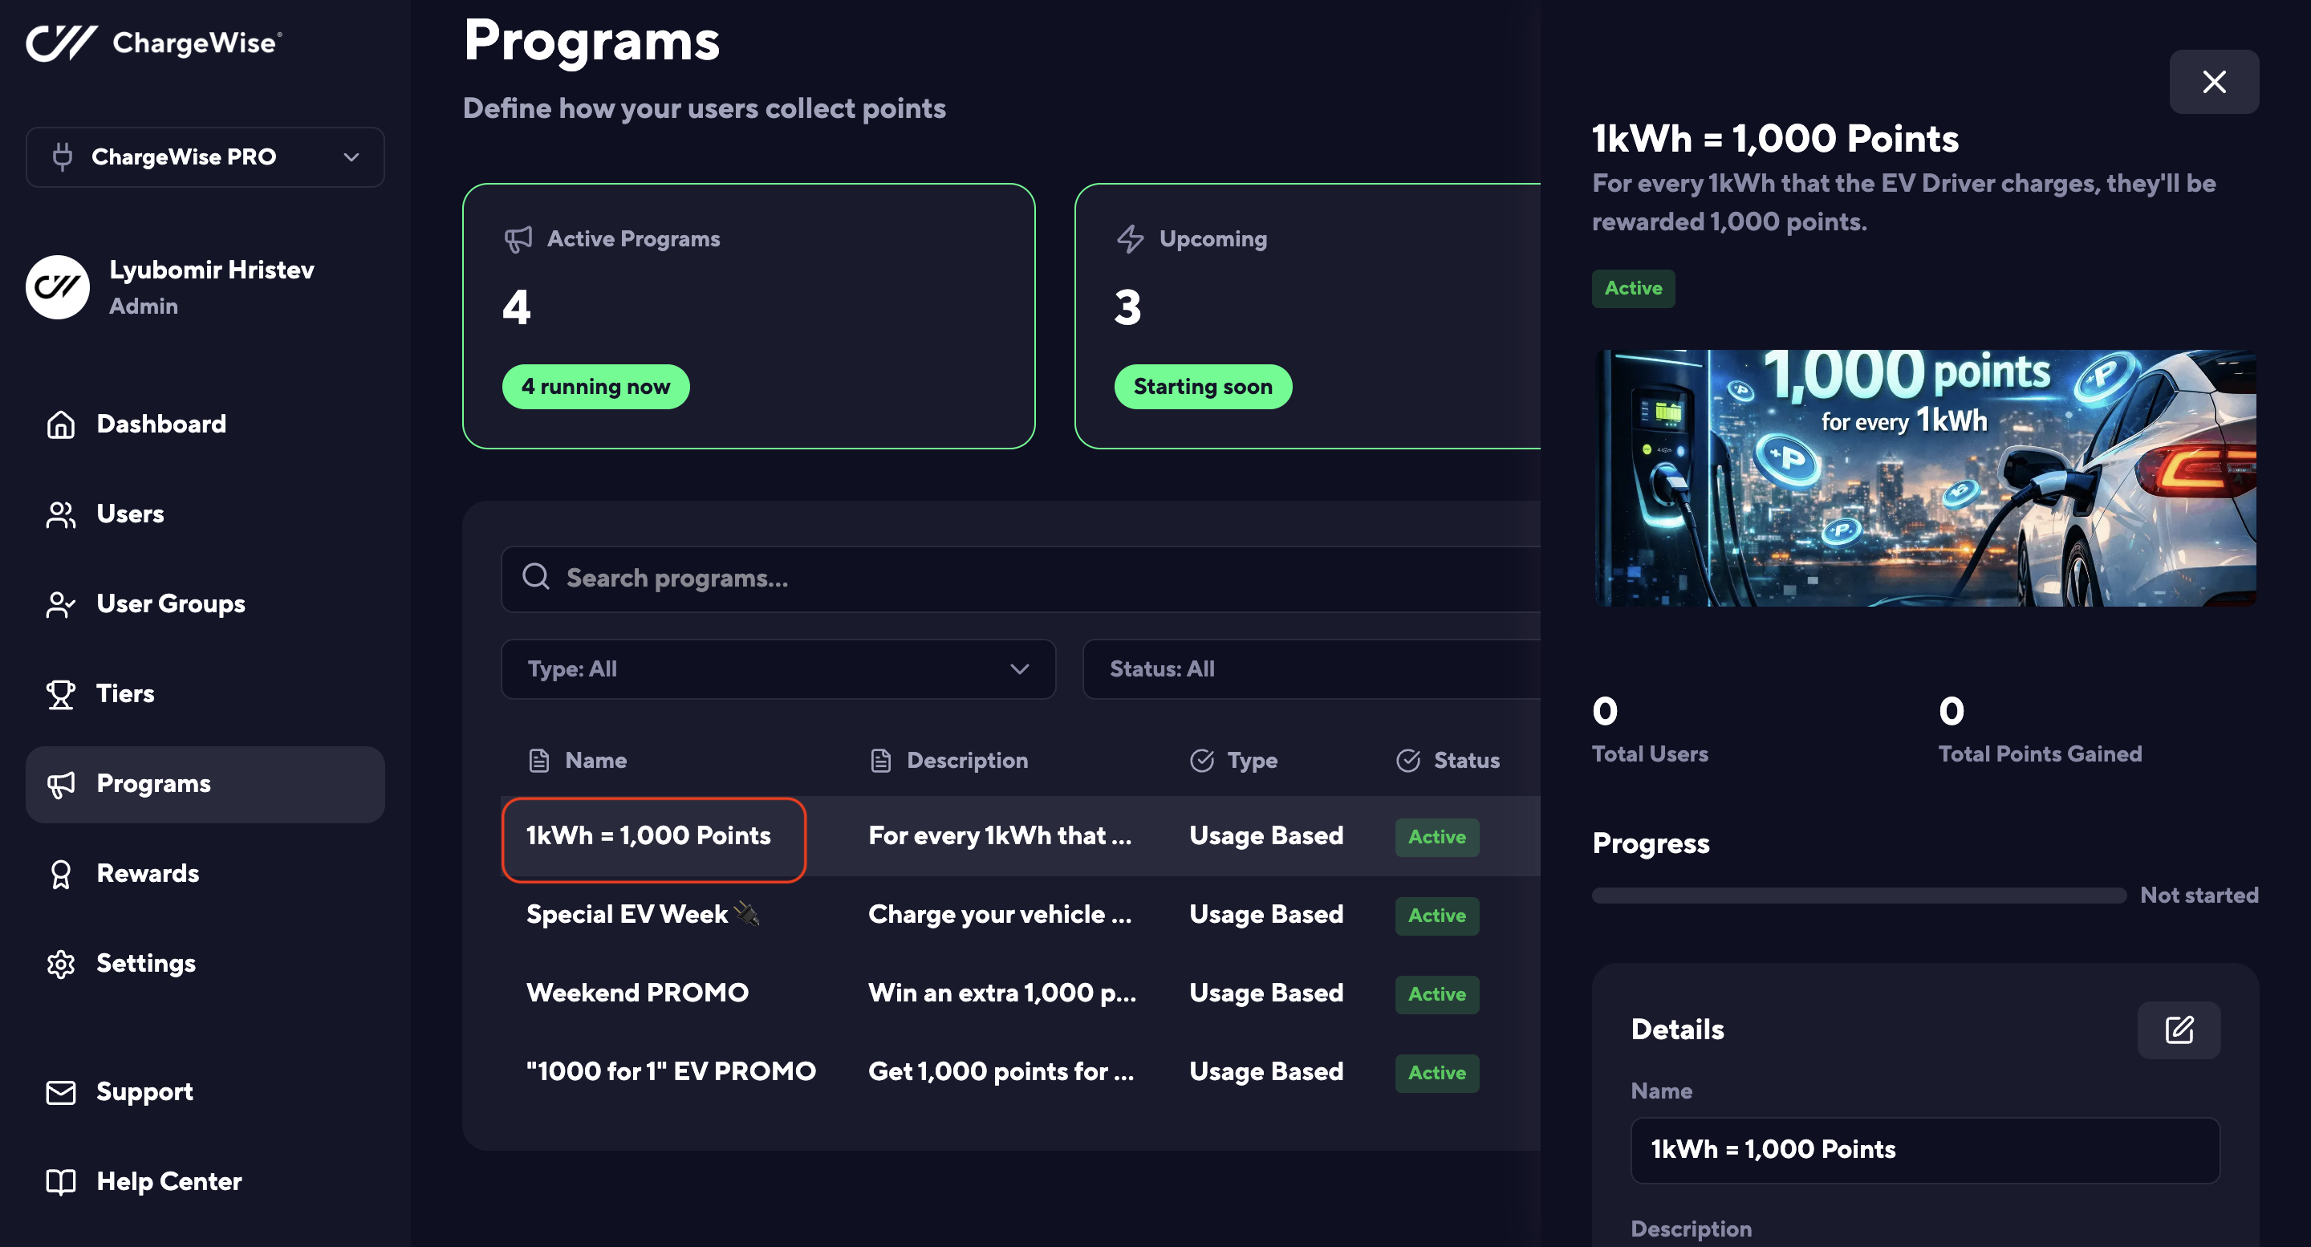Click the Support envelope icon
This screenshot has height=1247, width=2311.
(60, 1092)
